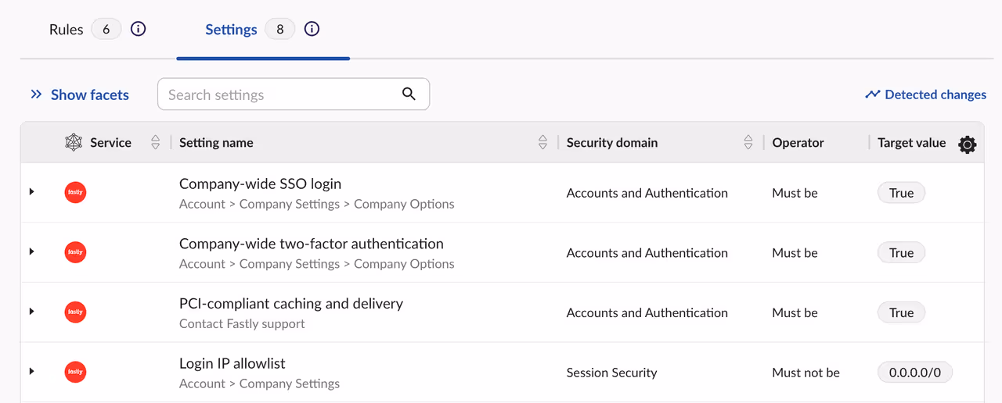This screenshot has width=1002, height=403.
Task: Click the info icon next to Rules
Action: (x=138, y=30)
